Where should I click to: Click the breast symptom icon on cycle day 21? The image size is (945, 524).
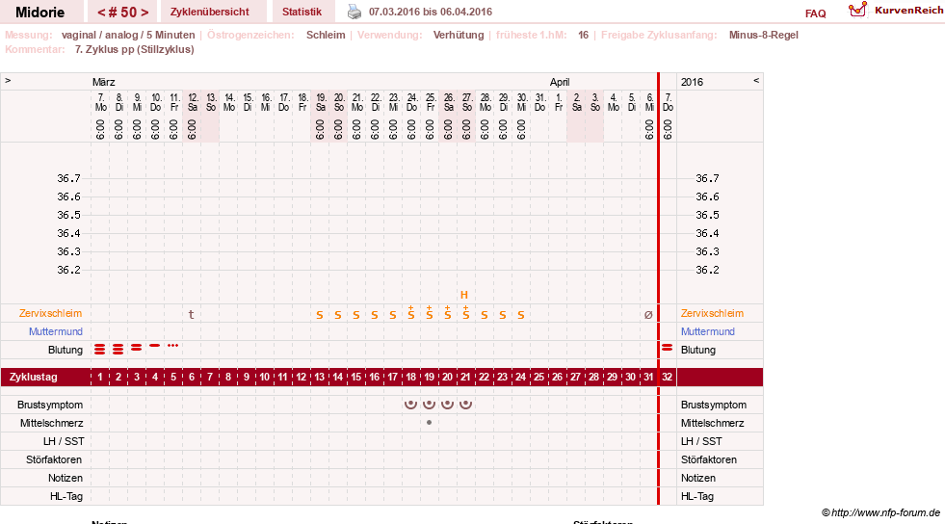coord(465,405)
